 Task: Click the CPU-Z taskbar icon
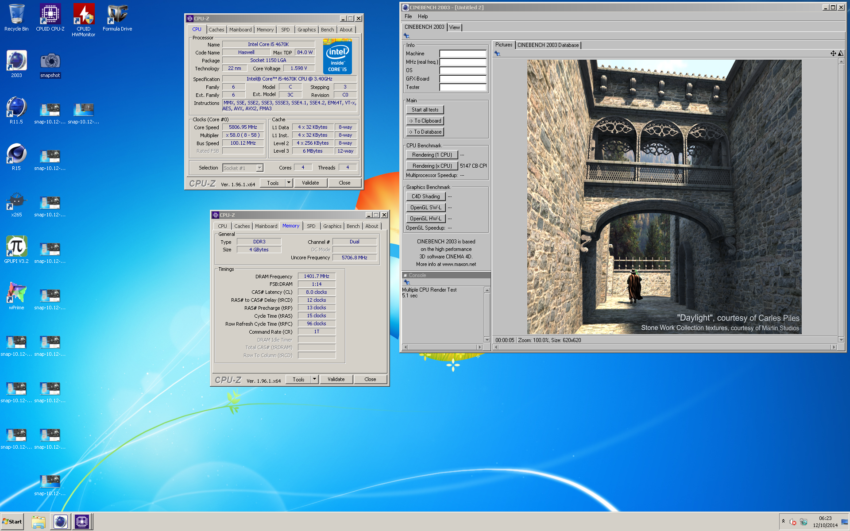coord(82,522)
